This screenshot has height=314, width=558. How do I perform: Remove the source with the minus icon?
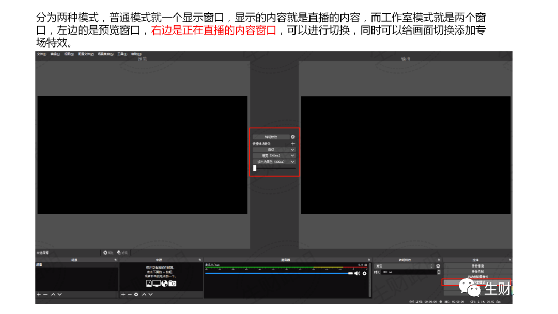coord(130,294)
